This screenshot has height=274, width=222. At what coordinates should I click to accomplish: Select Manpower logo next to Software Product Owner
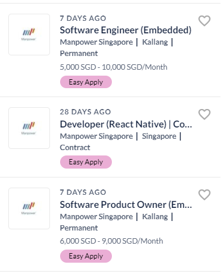pyautogui.click(x=29, y=208)
